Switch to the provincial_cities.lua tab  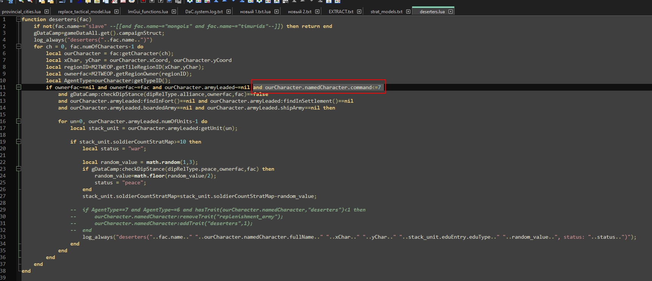21,12
